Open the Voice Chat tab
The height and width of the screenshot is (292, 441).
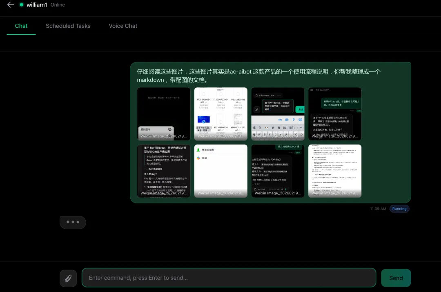click(x=123, y=26)
